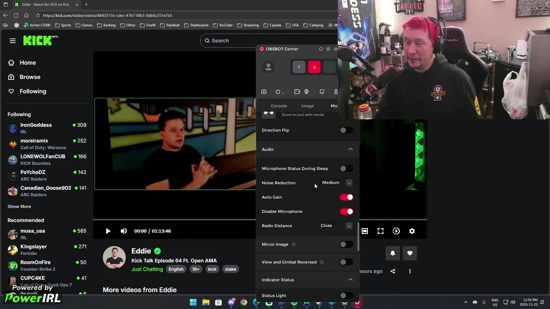Select camera device 1 in OBSBOT
This screenshot has height=309, width=550.
pyautogui.click(x=299, y=67)
